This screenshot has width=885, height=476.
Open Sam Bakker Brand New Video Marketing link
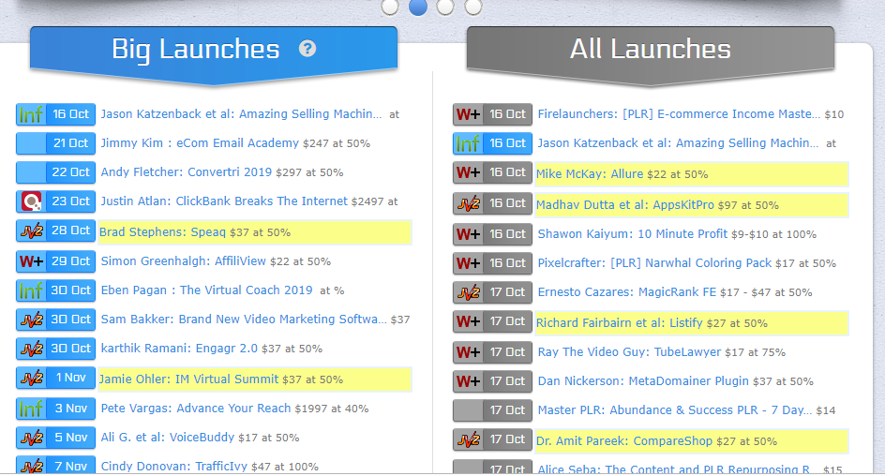[x=244, y=320]
